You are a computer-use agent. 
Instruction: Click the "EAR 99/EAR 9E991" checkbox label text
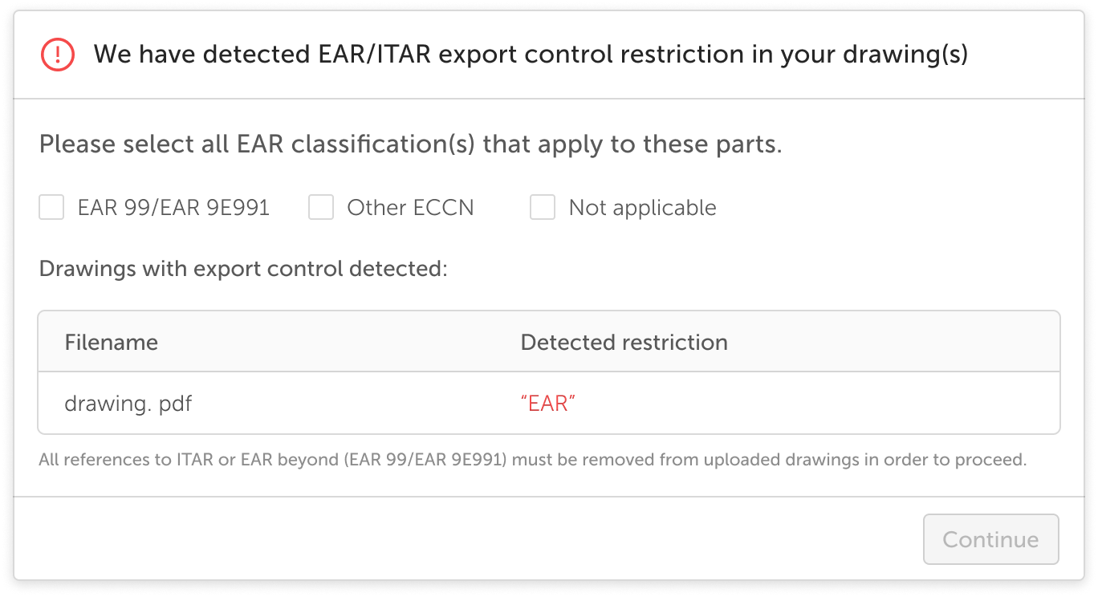click(173, 208)
